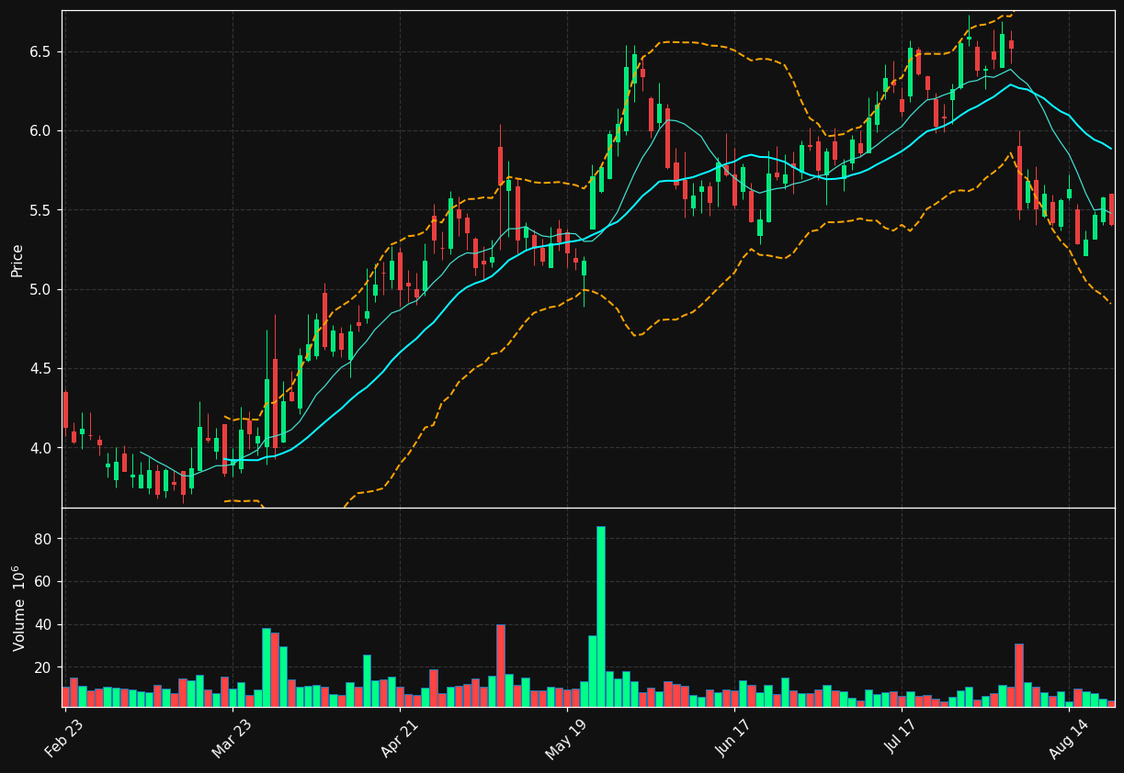Image resolution: width=1124 pixels, height=773 pixels.
Task: Click the "Volume 10⁶" axis title
Action: tap(18, 608)
